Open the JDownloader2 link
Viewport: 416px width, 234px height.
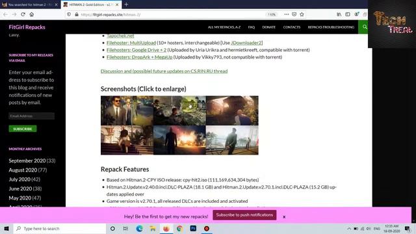tap(246, 43)
